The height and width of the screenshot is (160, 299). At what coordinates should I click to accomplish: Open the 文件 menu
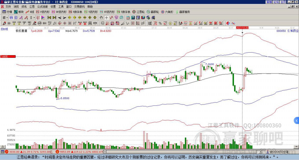[x=8, y=7]
